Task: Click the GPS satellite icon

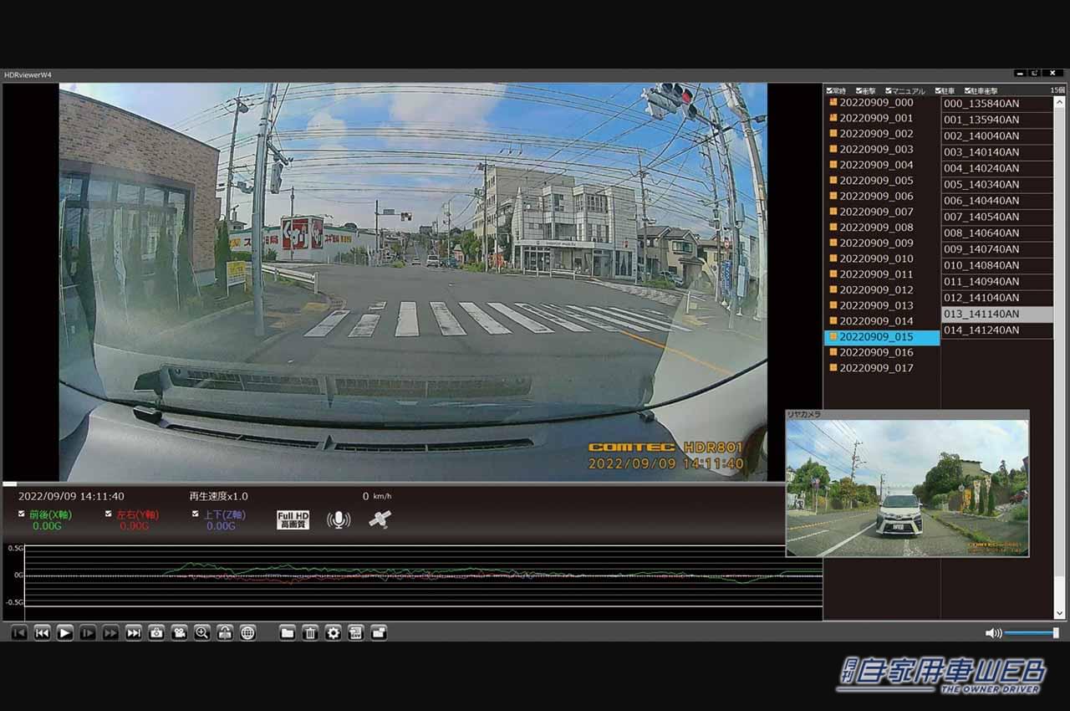Action: [380, 519]
